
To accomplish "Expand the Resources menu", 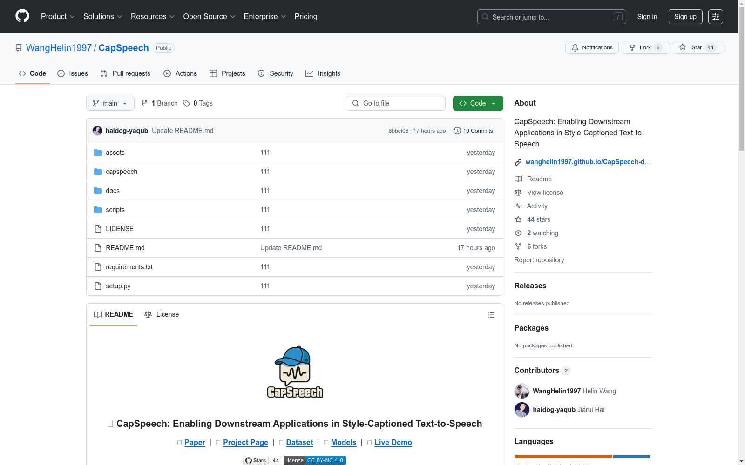I will tap(153, 17).
